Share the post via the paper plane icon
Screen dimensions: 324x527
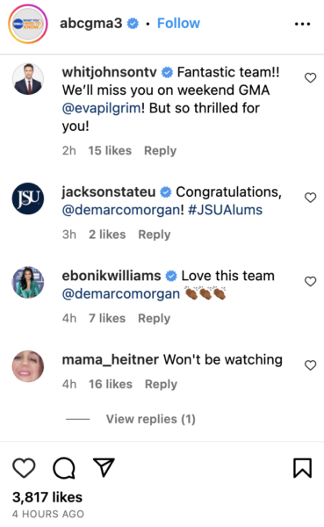coord(104,467)
